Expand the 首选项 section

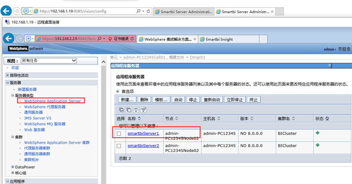(118, 91)
